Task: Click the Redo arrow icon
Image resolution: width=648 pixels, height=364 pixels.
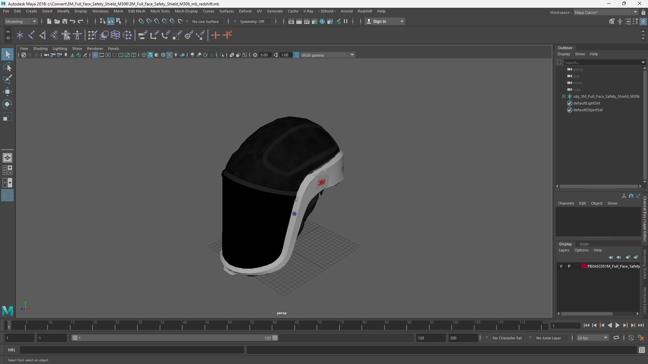Action: click(80, 21)
